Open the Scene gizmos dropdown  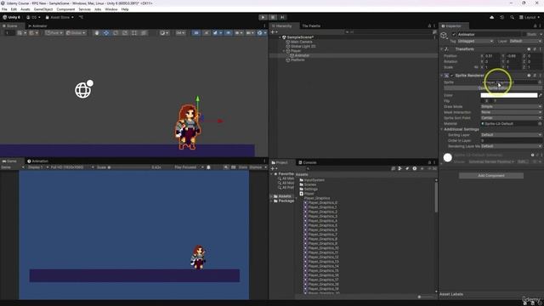pos(261,33)
